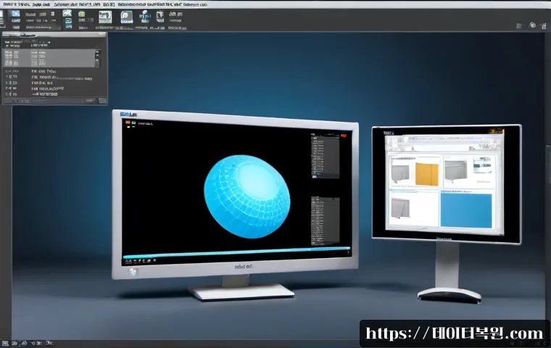Click the small screenshot thumbnail on small monitor
This screenshot has height=348, width=551.
click(x=482, y=165)
